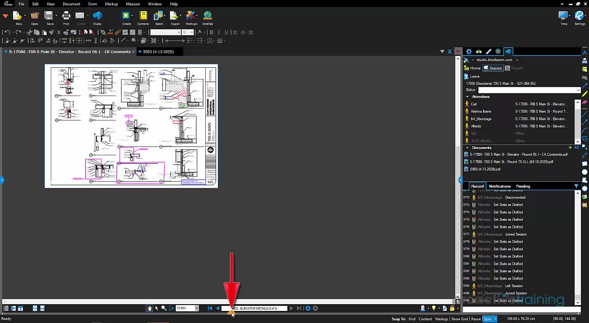This screenshot has width=589, height=323.
Task: Toggle Reuse mode in status bar
Action: [476, 319]
